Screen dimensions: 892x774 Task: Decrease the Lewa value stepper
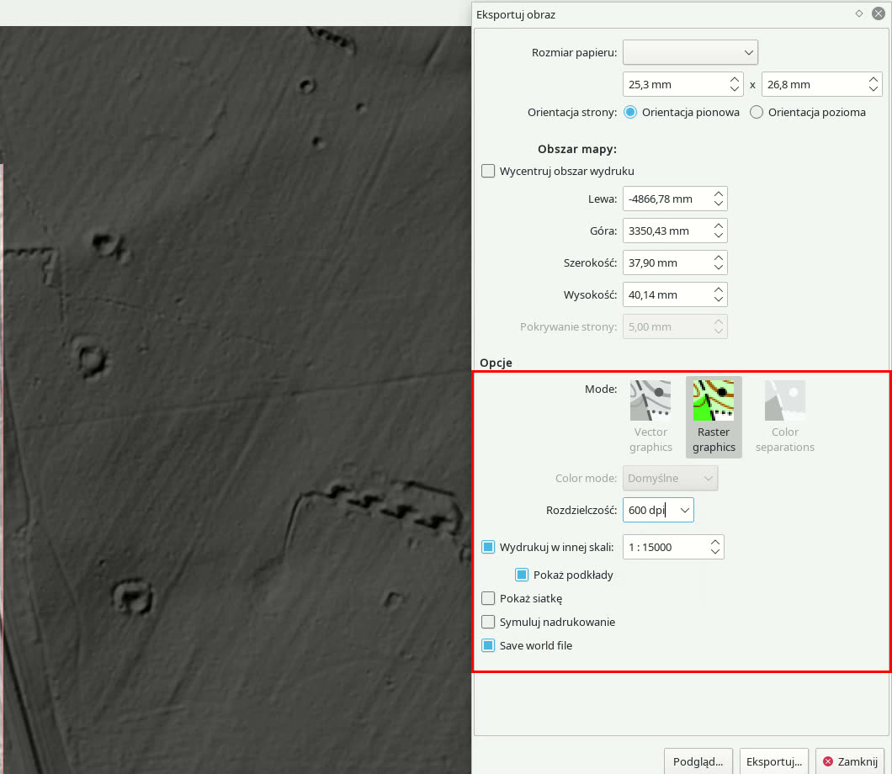(719, 204)
